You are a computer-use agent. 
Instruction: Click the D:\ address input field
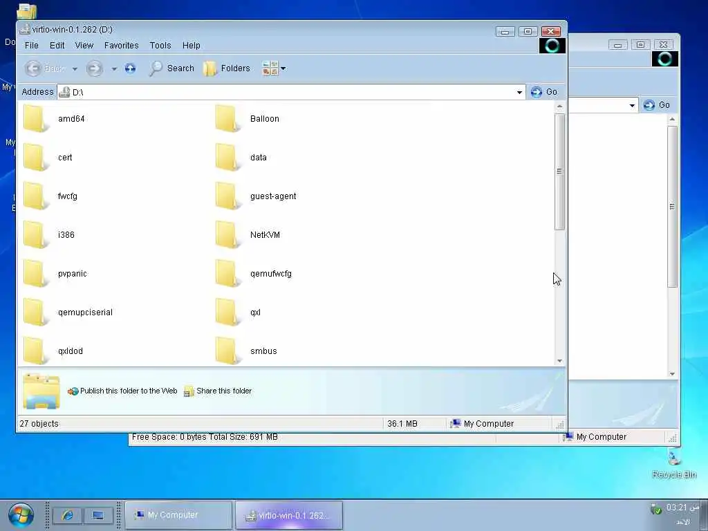[x=291, y=92]
